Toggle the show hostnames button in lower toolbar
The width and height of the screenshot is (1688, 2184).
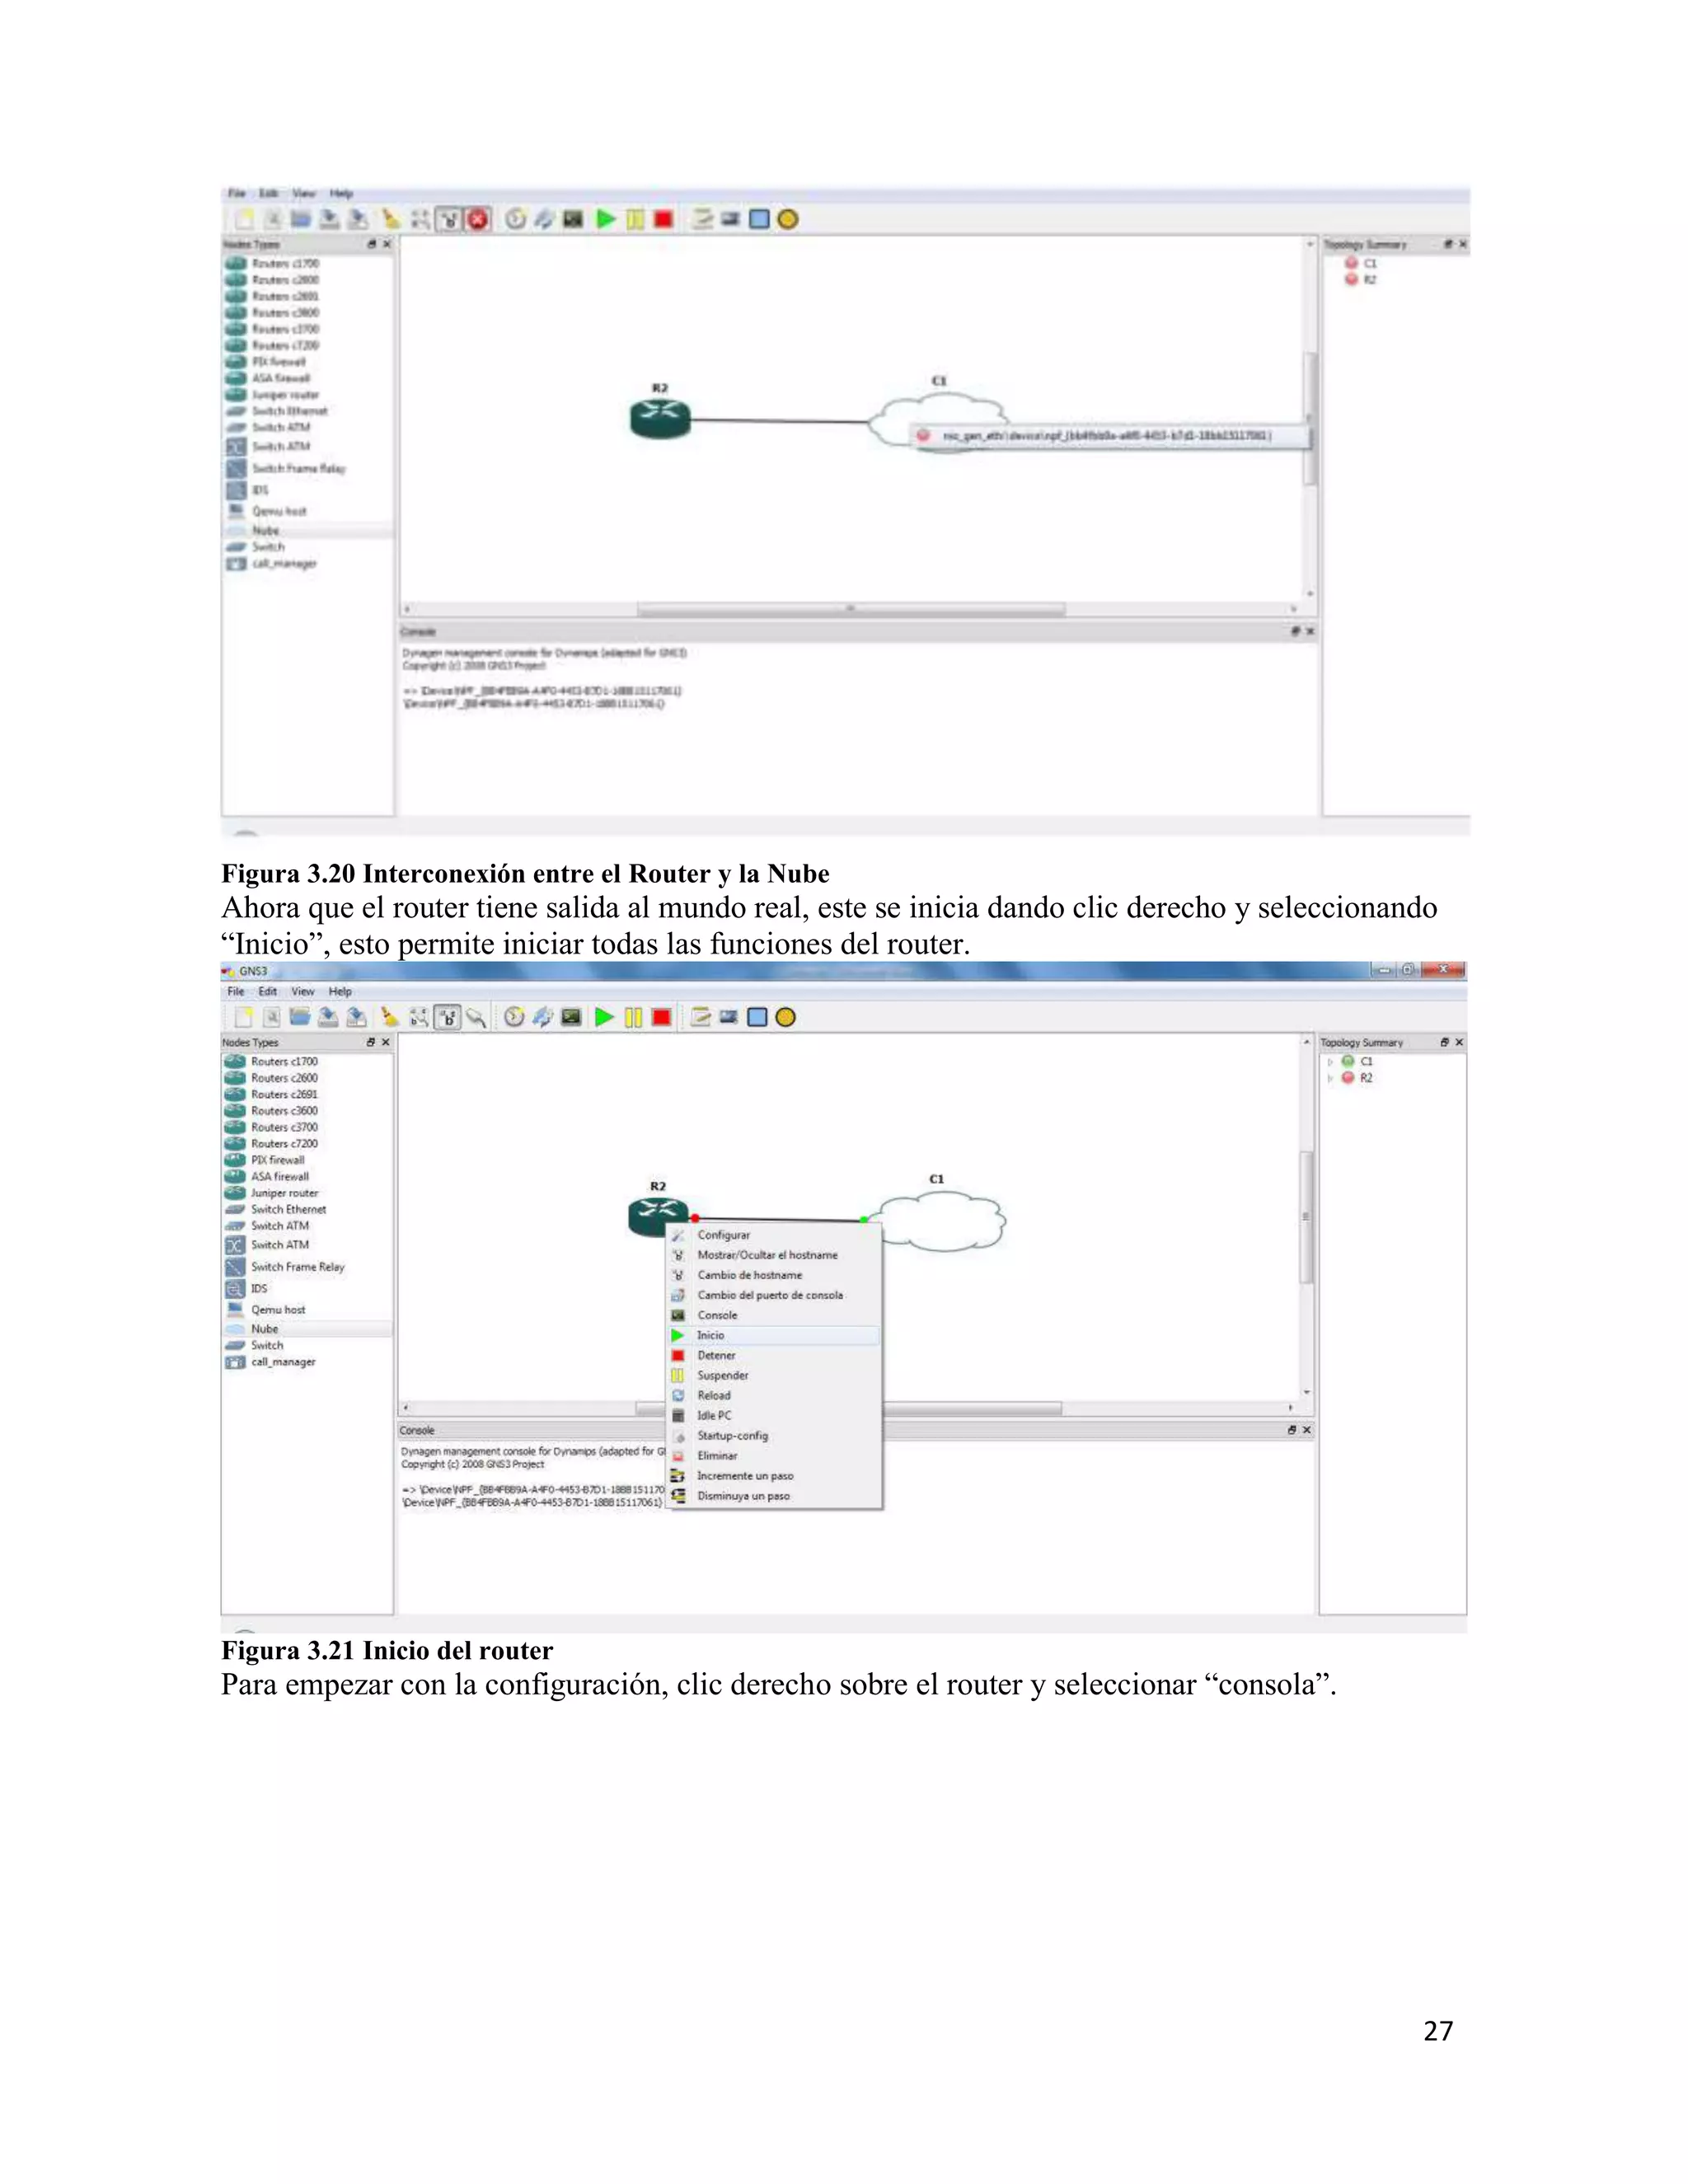click(x=448, y=1017)
